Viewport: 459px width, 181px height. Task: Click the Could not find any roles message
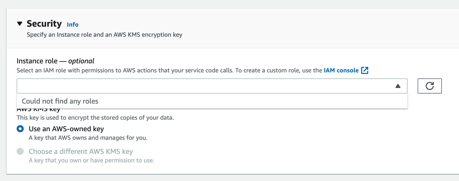pyautogui.click(x=60, y=101)
